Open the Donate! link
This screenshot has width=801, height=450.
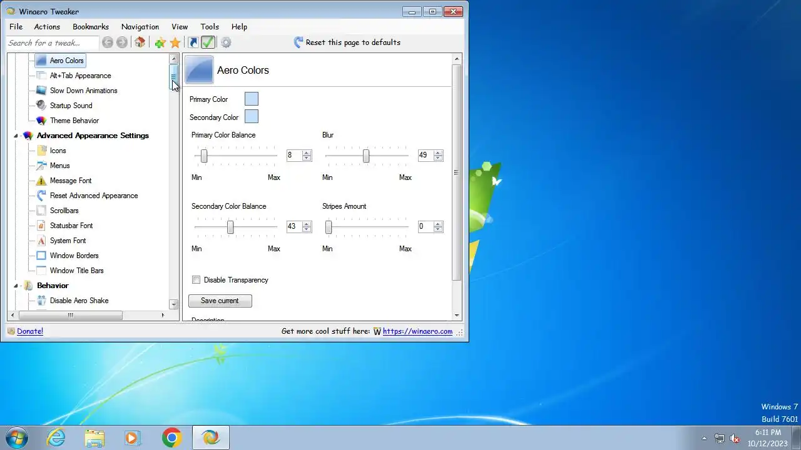click(x=30, y=331)
